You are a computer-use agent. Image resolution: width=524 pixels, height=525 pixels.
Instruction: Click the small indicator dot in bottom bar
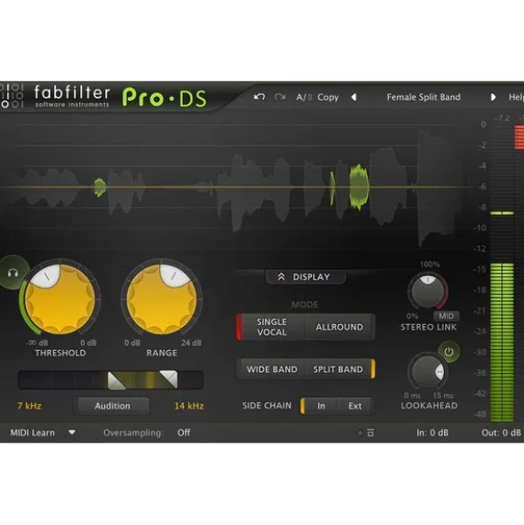[x=360, y=433]
